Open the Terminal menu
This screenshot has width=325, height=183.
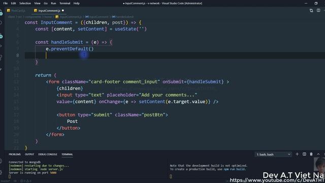(x=64, y=4)
